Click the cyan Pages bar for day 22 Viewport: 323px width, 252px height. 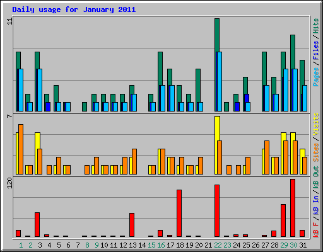[x=220, y=81]
